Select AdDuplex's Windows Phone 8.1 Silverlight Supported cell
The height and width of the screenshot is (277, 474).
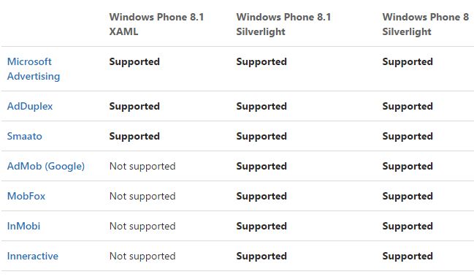point(261,106)
